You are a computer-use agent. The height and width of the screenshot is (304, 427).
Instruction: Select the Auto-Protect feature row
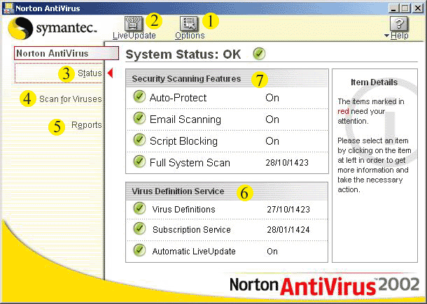[x=227, y=98]
